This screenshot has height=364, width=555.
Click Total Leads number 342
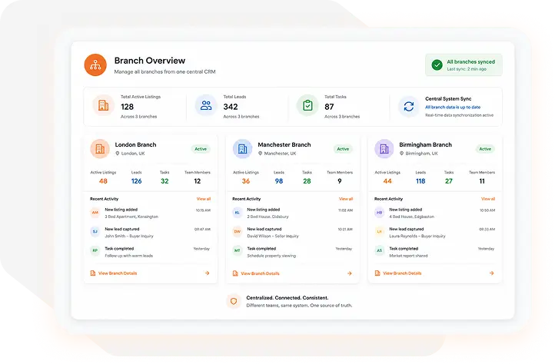(x=231, y=107)
